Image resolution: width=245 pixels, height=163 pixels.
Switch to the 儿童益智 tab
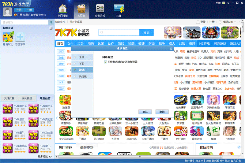pos(45,98)
